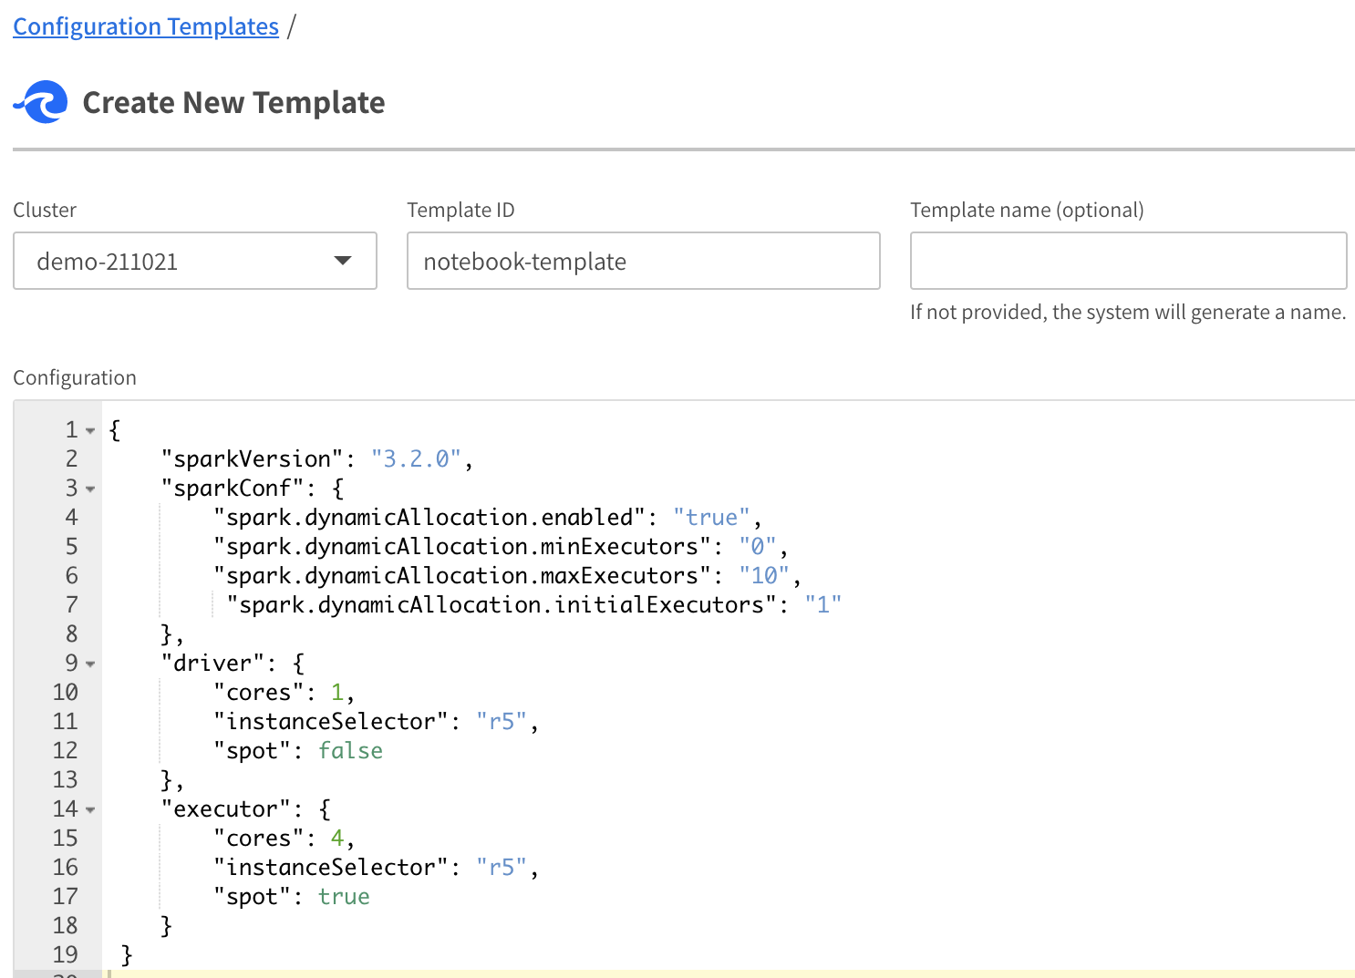The height and width of the screenshot is (978, 1355).
Task: Open the Cluster dropdown showing demo-211021
Action: tap(195, 262)
